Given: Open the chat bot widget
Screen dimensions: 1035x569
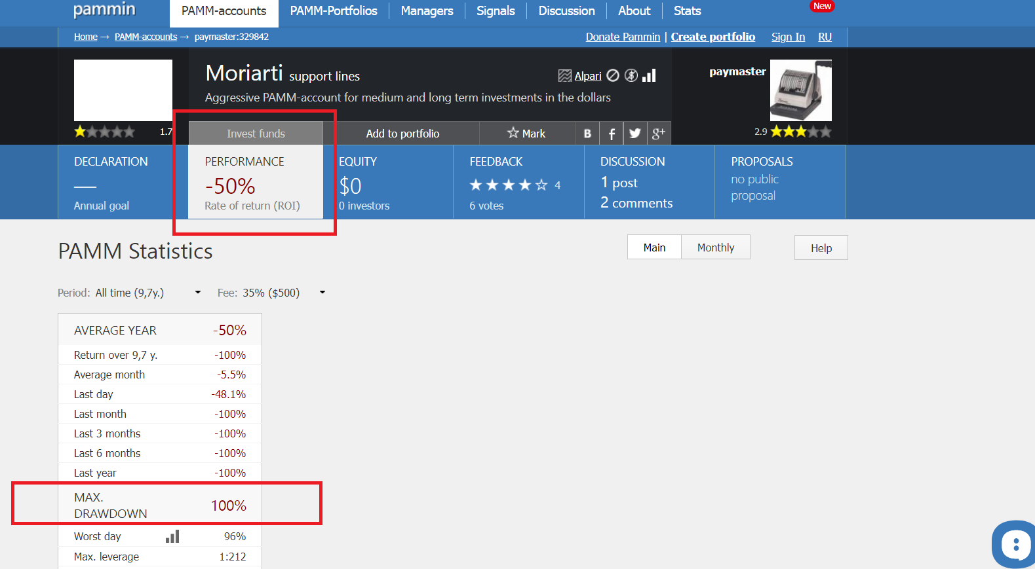Looking at the screenshot, I should coord(1015,543).
